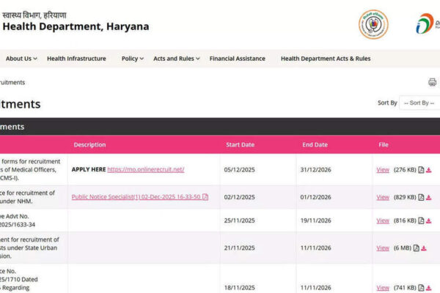Click the print page icon
Viewport: 440px width, 293px height.
[x=432, y=82]
